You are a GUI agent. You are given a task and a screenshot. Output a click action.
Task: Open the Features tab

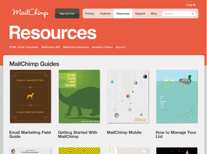[105, 13]
